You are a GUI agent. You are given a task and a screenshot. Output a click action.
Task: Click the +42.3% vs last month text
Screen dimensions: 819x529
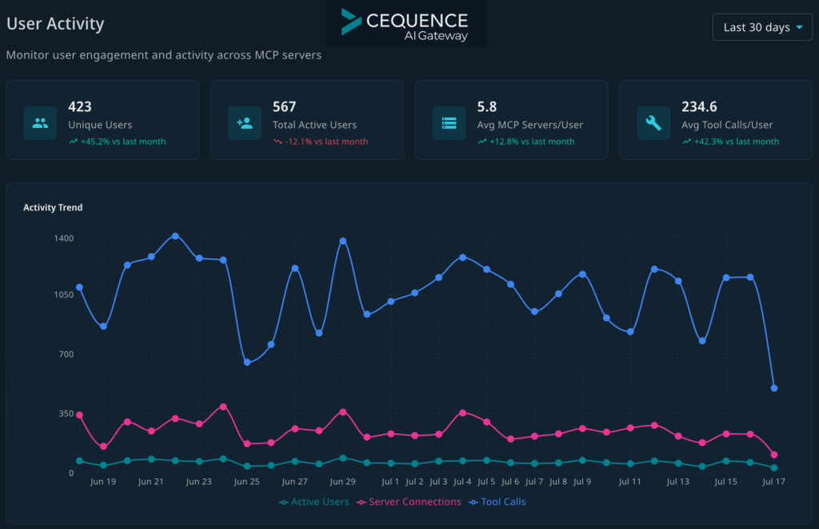pyautogui.click(x=737, y=142)
